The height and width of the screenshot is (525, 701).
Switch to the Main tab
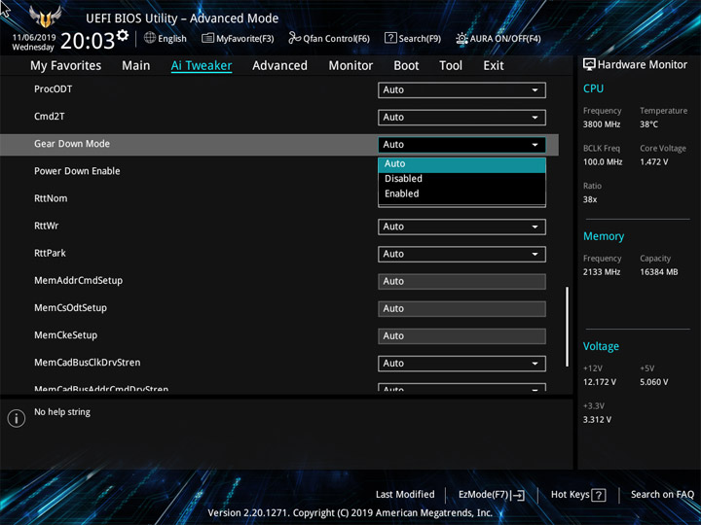(x=136, y=66)
